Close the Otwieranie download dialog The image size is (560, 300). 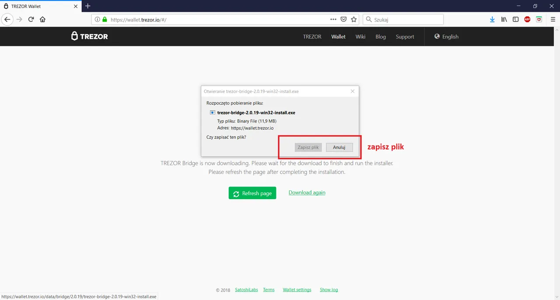[x=353, y=91]
